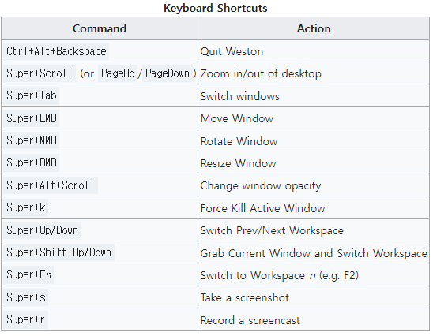Click the Command column header
The height and width of the screenshot is (336, 433).
[x=100, y=28]
